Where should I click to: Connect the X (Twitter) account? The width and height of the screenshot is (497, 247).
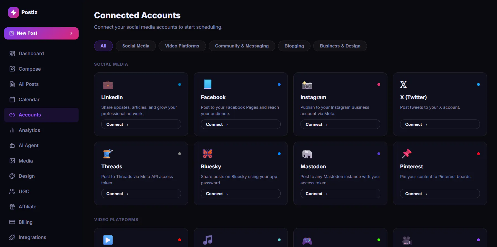(440, 124)
